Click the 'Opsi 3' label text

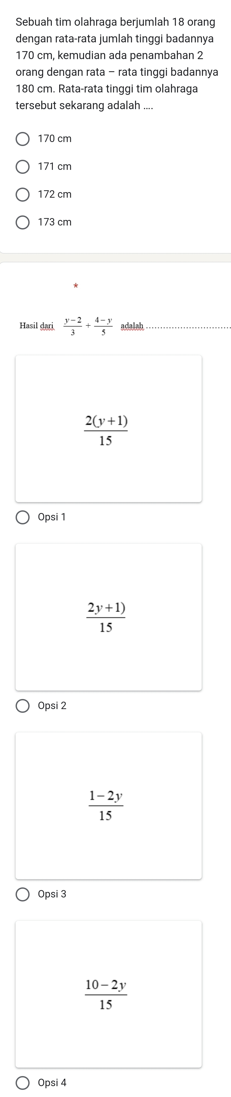[52, 895]
